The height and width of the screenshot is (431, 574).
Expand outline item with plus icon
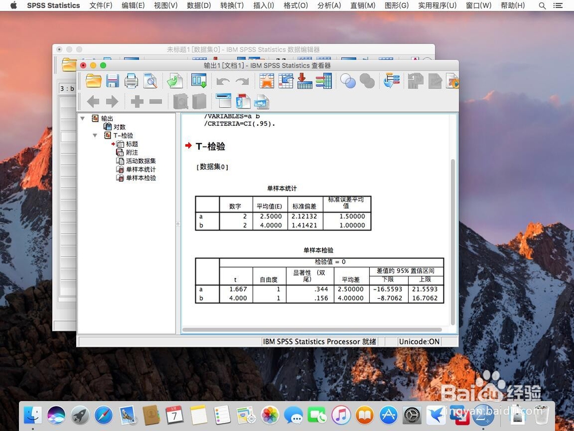[x=137, y=102]
